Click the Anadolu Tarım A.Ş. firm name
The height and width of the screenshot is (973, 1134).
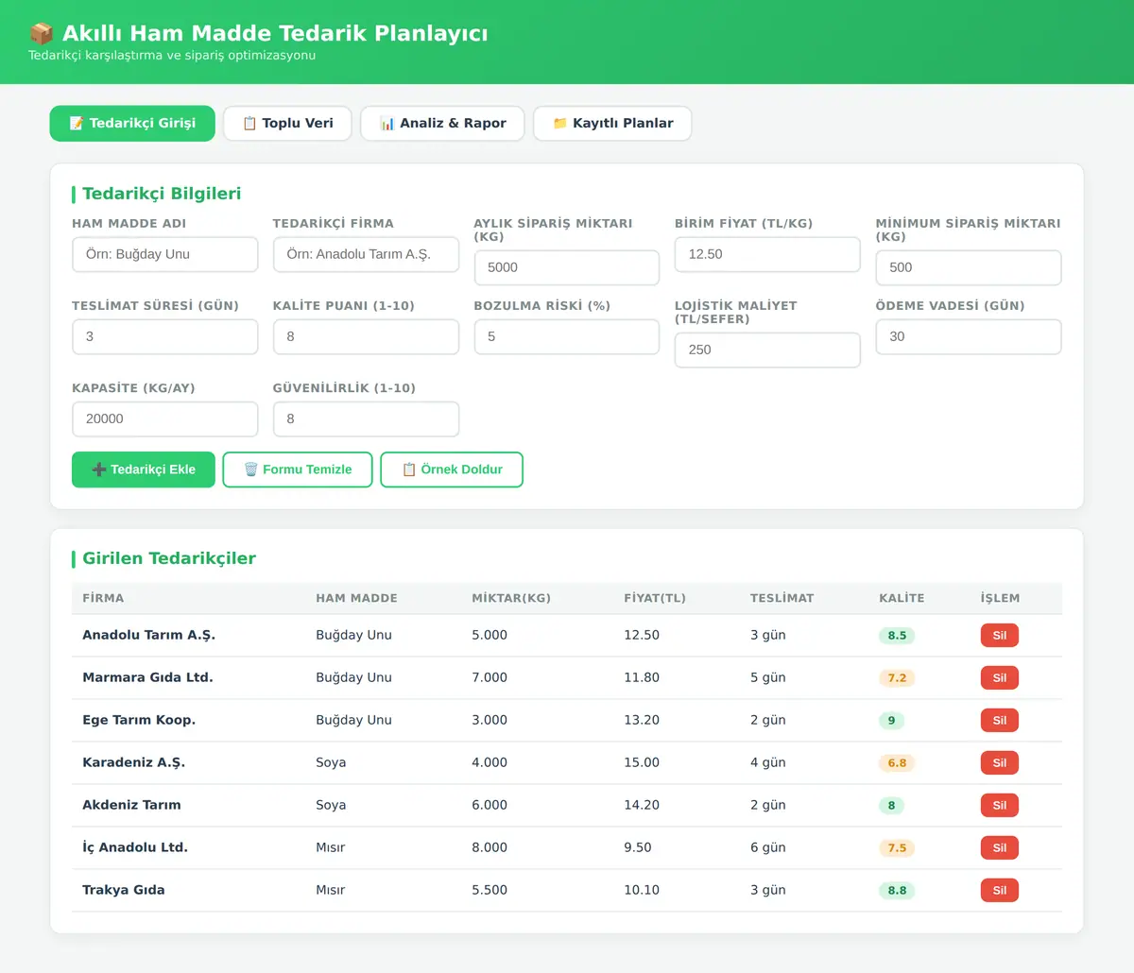coord(148,635)
